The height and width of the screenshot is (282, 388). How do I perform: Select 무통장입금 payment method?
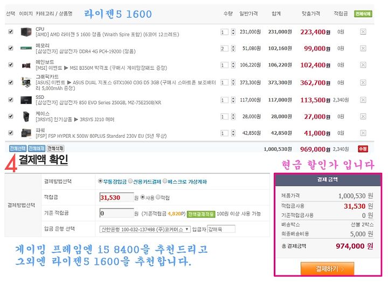(100, 181)
